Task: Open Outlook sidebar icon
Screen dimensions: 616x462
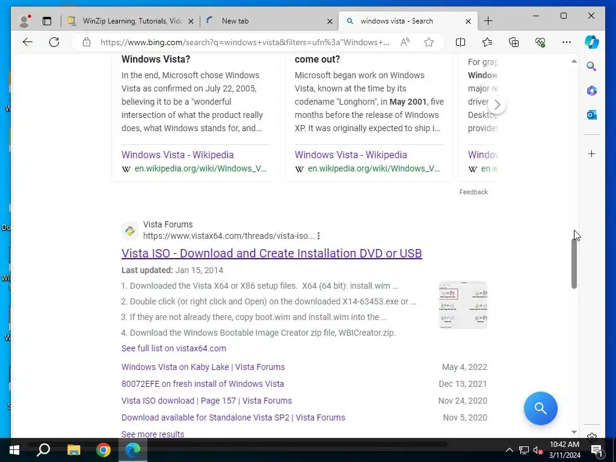Action: [592, 115]
